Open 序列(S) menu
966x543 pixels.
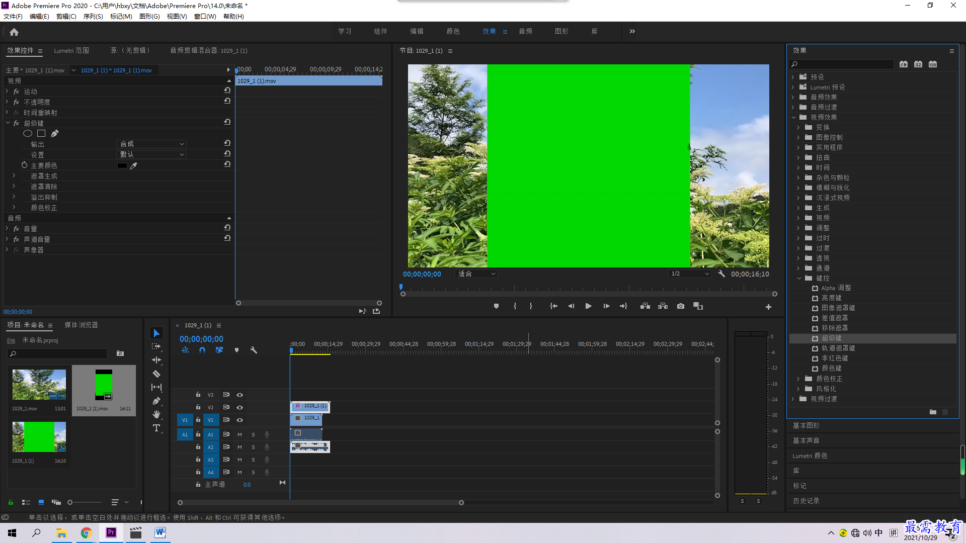(x=93, y=16)
